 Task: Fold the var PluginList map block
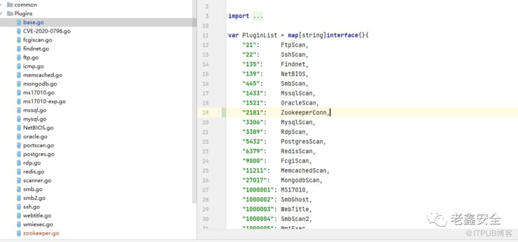click(x=225, y=36)
